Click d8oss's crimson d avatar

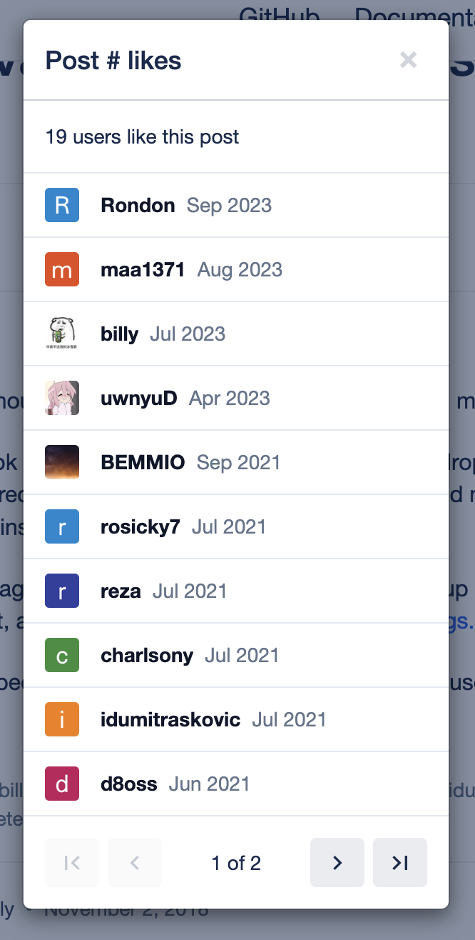[62, 784]
